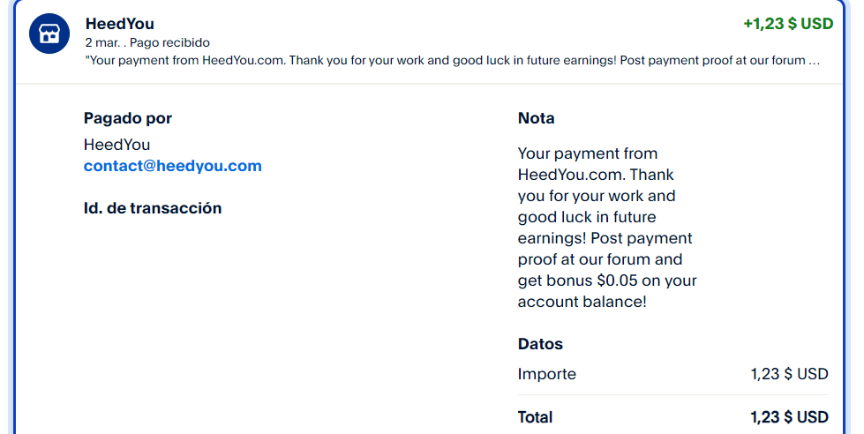Select the bold Total amount 1,23 $ USD
The height and width of the screenshot is (434, 864).
coord(789,417)
